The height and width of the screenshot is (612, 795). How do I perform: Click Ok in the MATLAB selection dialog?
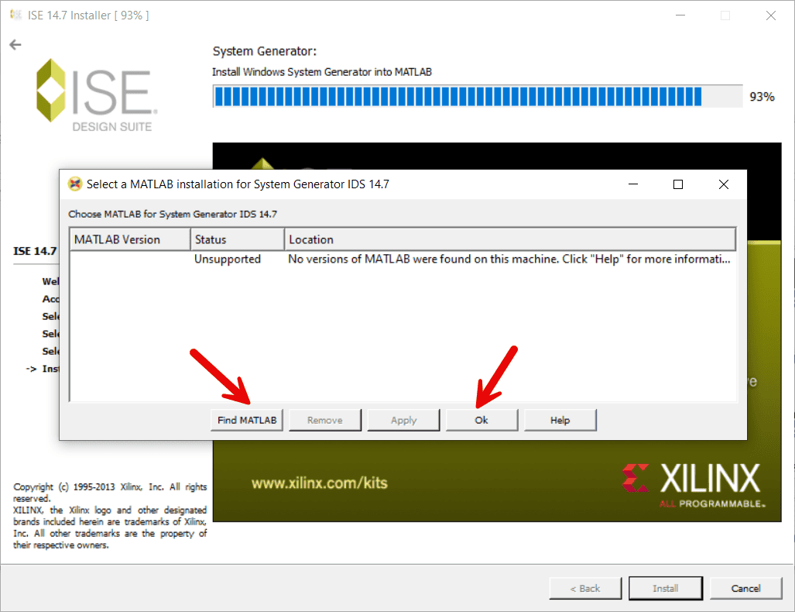click(481, 419)
